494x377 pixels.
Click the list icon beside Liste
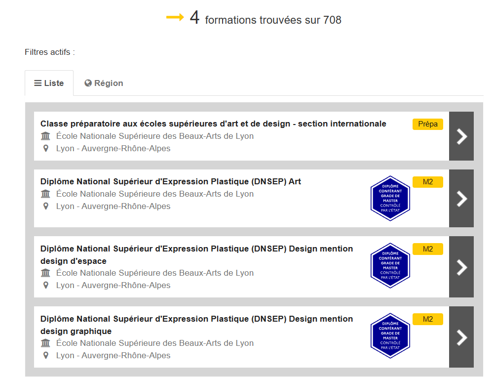click(x=38, y=83)
